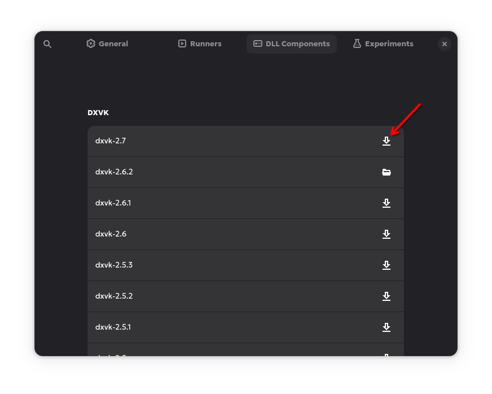Select the dxvk-2.7 row label
Viewport: 492px width, 394px height.
[111, 141]
